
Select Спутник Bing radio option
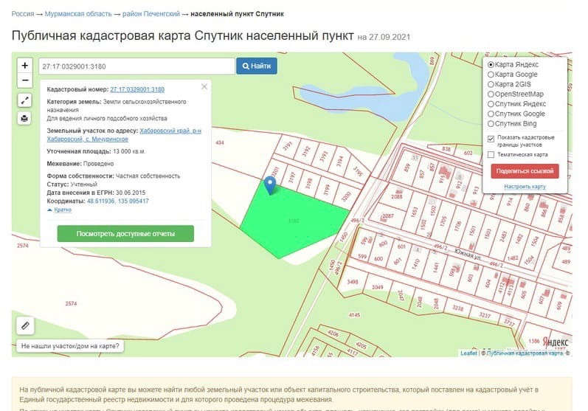[491, 123]
